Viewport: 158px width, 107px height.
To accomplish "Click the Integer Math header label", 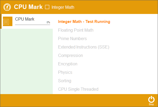I will click(x=63, y=7).
